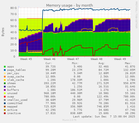Image resolution: width=139 pixels, height=123 pixels.
Task: Click the 'Munin 2.0.75' footer text
Action: 69,120
